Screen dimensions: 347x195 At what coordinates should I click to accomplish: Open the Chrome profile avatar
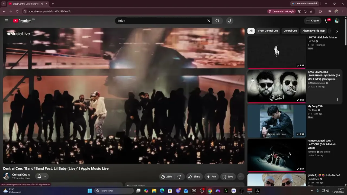[336, 11]
